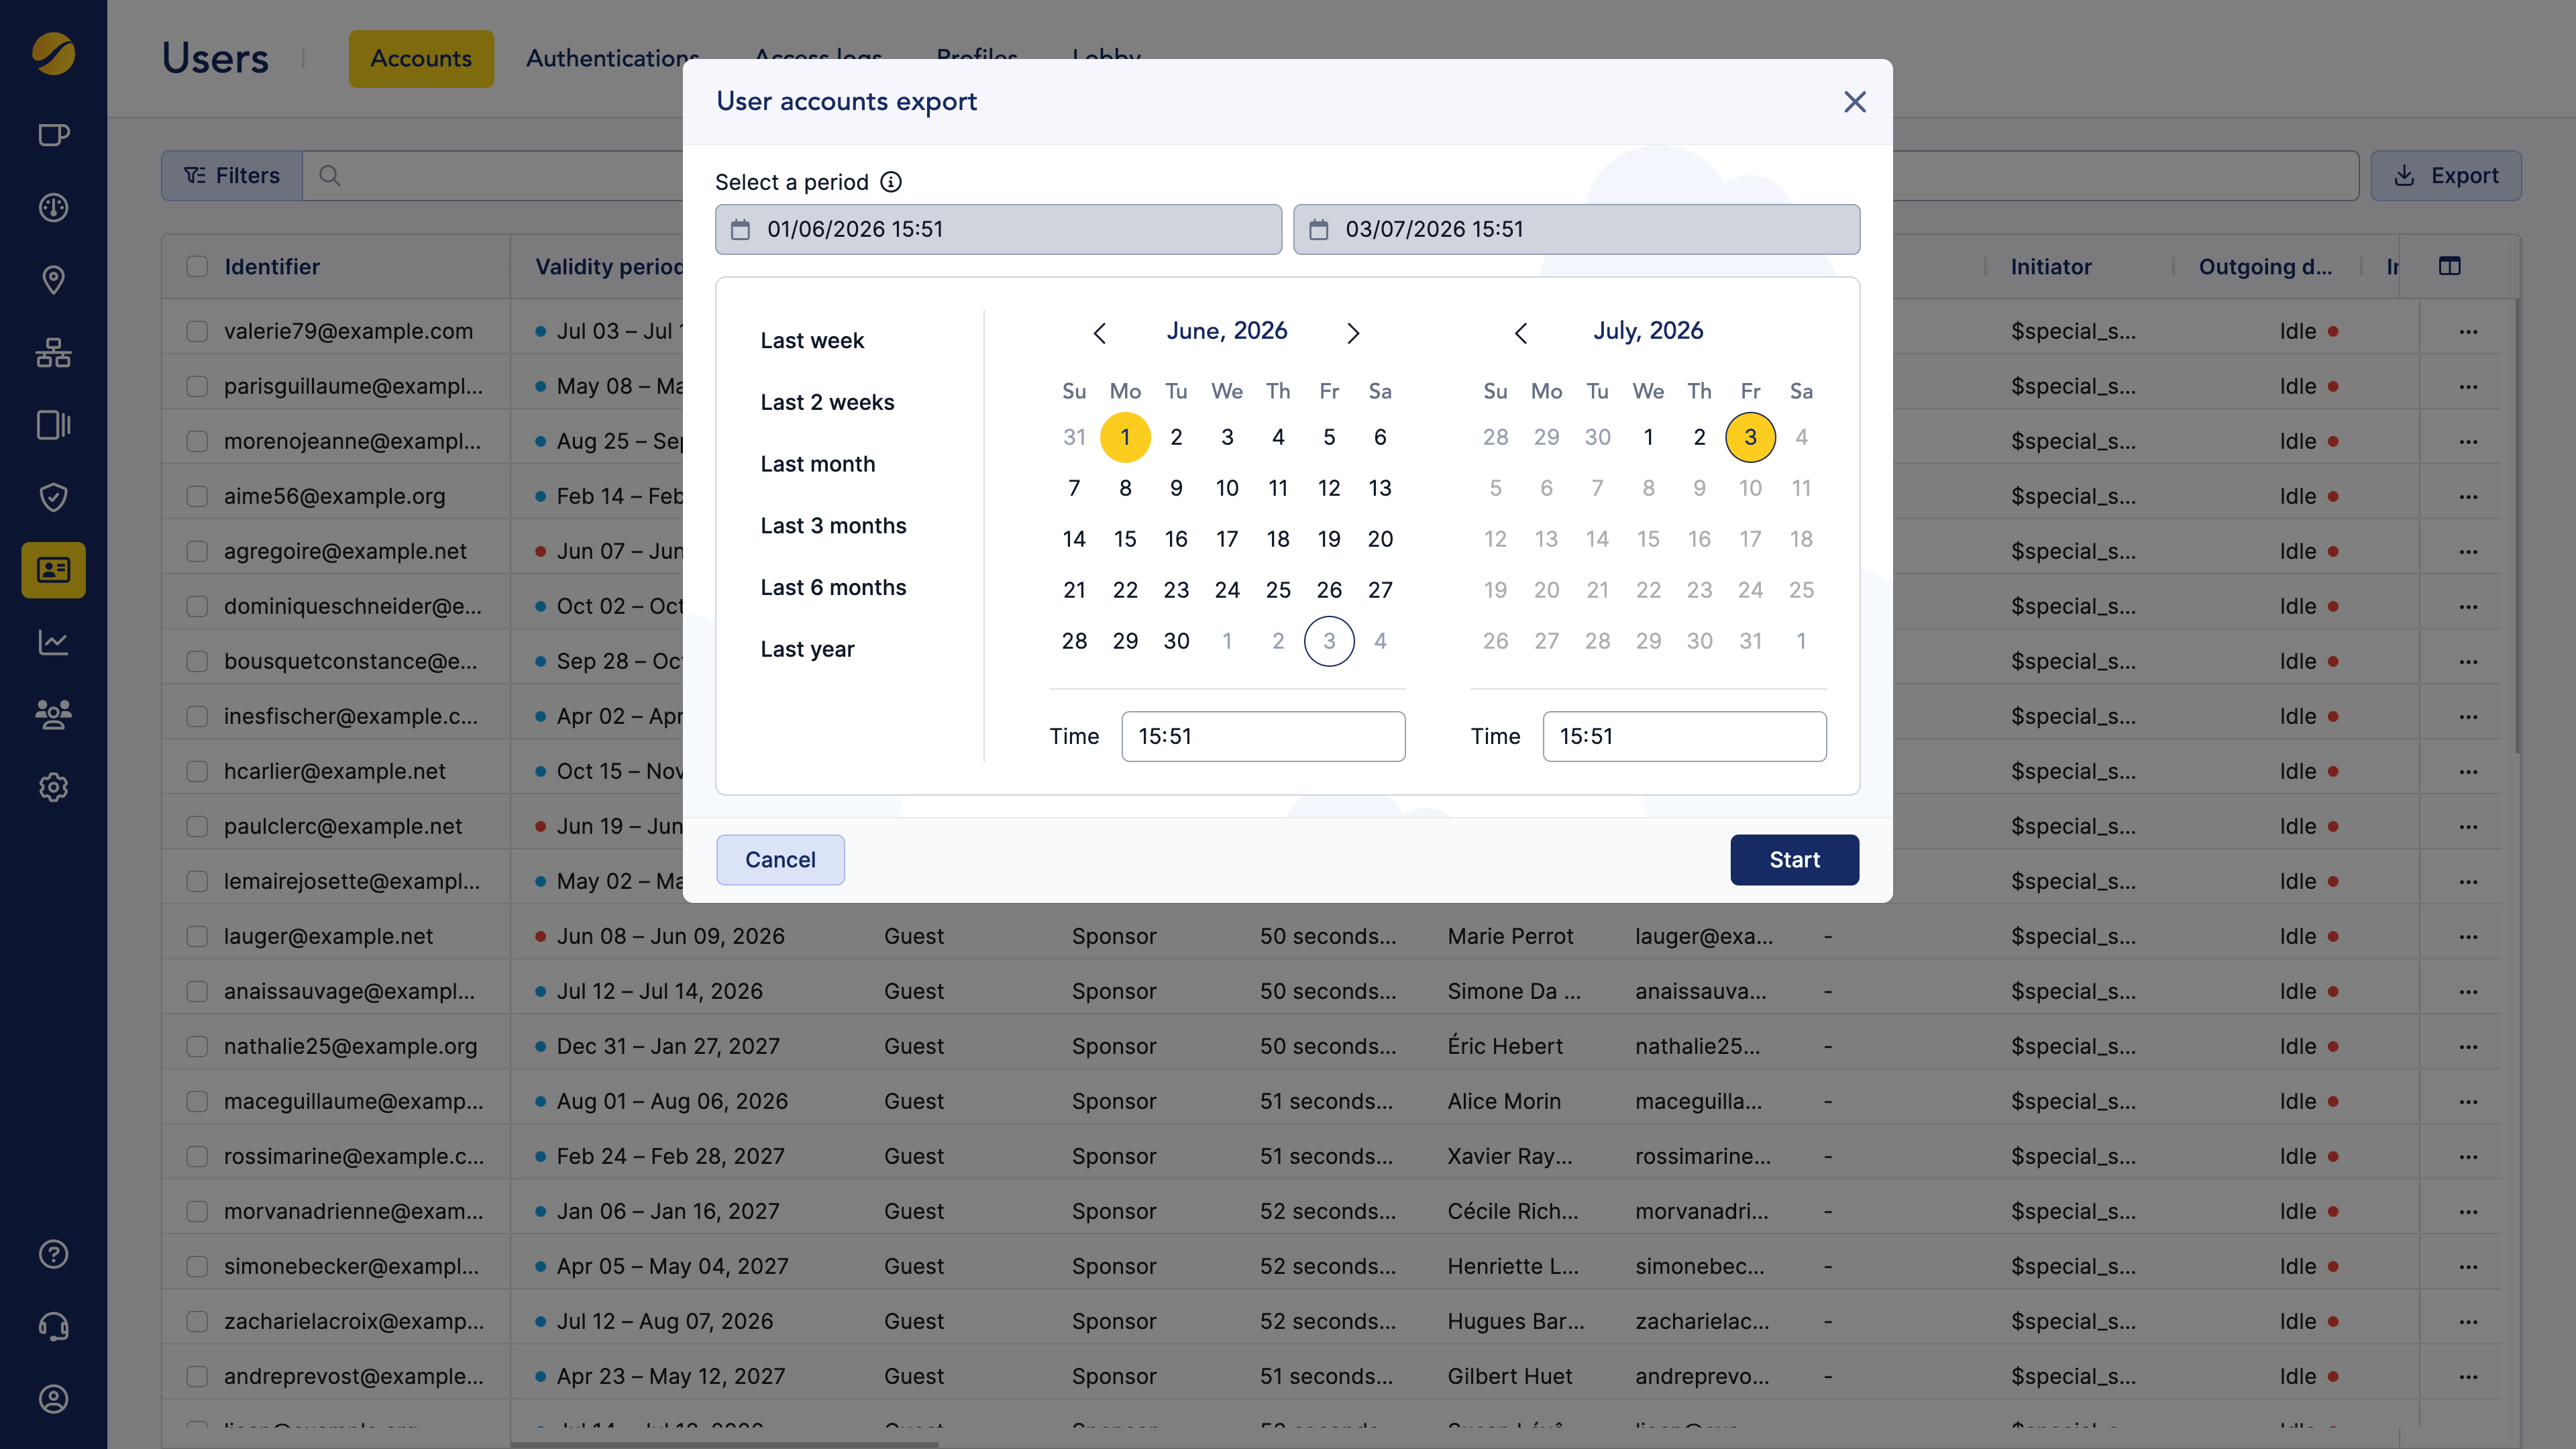Check the box for paulclerc@example.net
The image size is (2576, 1449).
[x=197, y=826]
